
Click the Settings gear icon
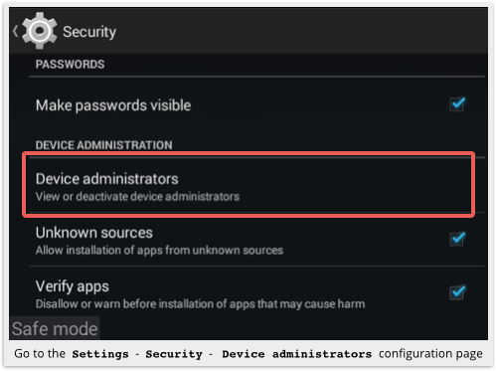click(x=39, y=31)
